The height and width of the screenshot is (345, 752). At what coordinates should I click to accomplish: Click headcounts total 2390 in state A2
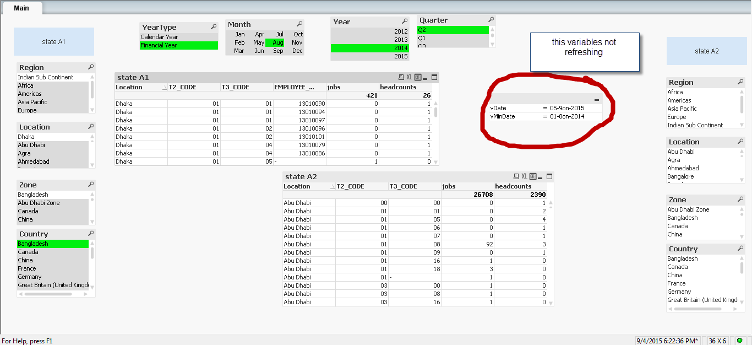(520, 195)
